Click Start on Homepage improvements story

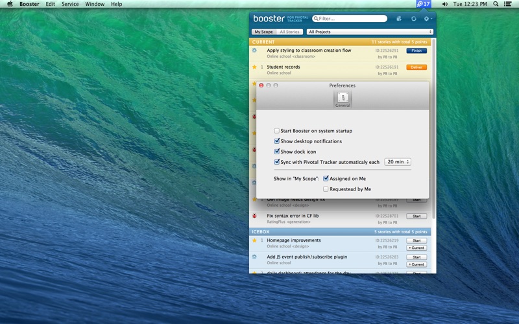click(416, 240)
